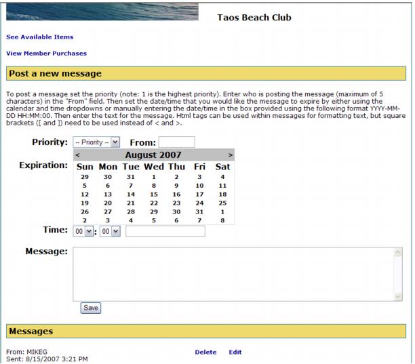Open the minutes dropdown for Time

point(110,231)
